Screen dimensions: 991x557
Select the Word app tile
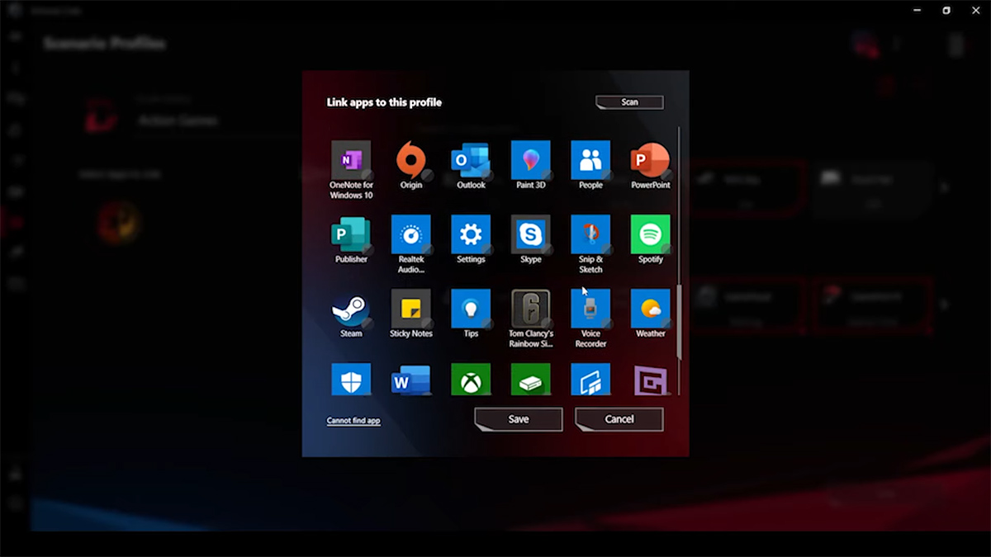(410, 380)
